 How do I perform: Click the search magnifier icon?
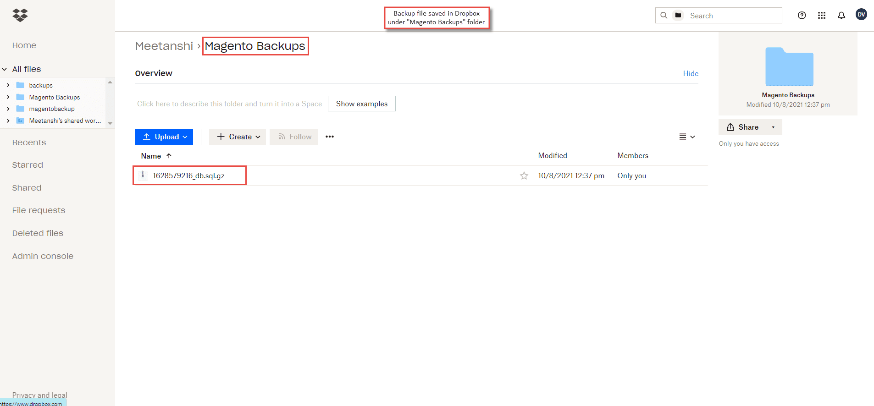664,15
